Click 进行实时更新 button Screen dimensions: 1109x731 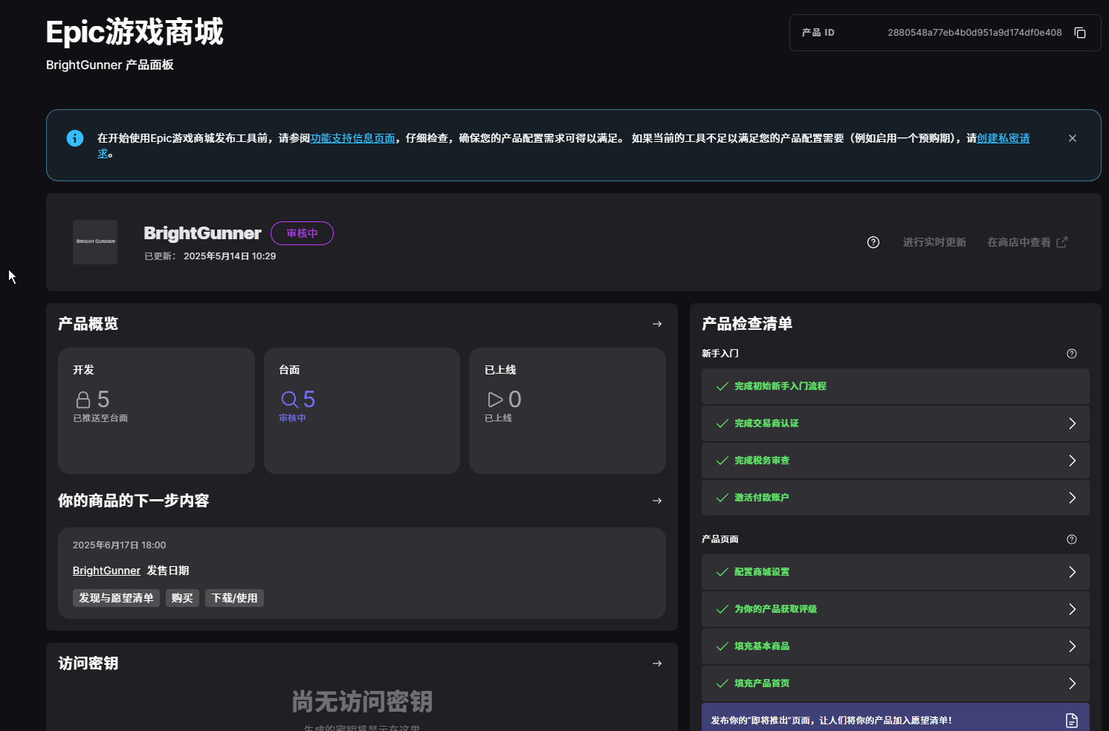(x=934, y=242)
